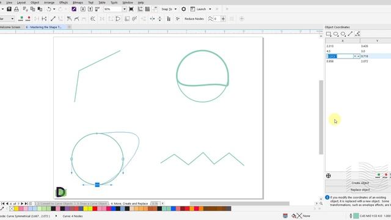This screenshot has height=220, width=391.
Task: Open the X coordinate dropdown arrow in the docker
Action: [x=355, y=56]
